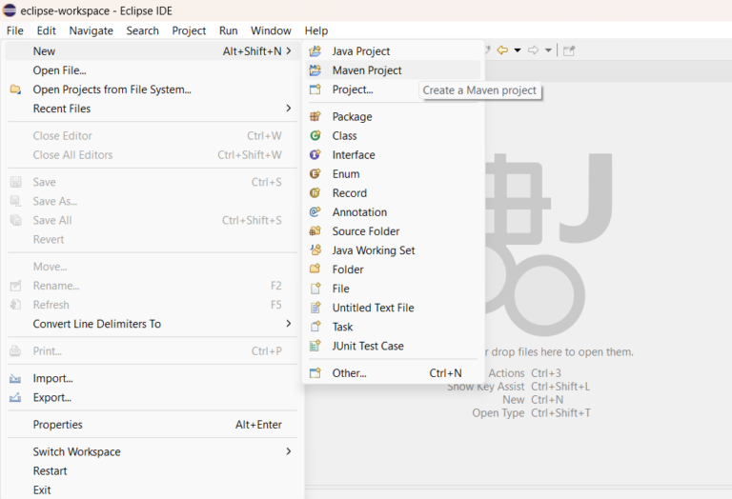Open the Help menu
The height and width of the screenshot is (499, 732).
coord(316,30)
